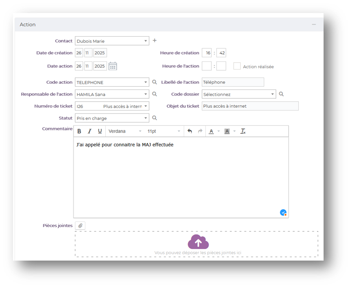Collapse the Action panel

tap(314, 25)
